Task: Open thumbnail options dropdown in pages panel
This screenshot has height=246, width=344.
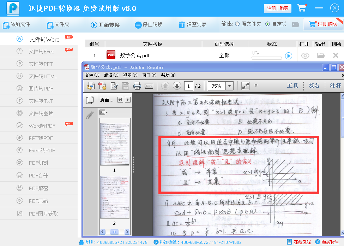Action: (x=104, y=112)
